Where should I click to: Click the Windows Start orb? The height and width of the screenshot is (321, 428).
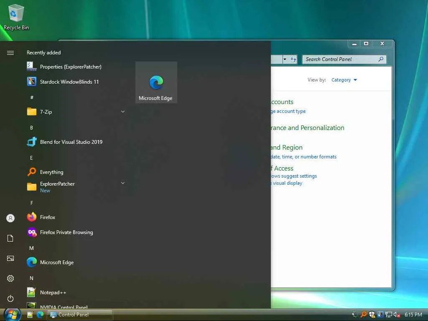pos(12,314)
